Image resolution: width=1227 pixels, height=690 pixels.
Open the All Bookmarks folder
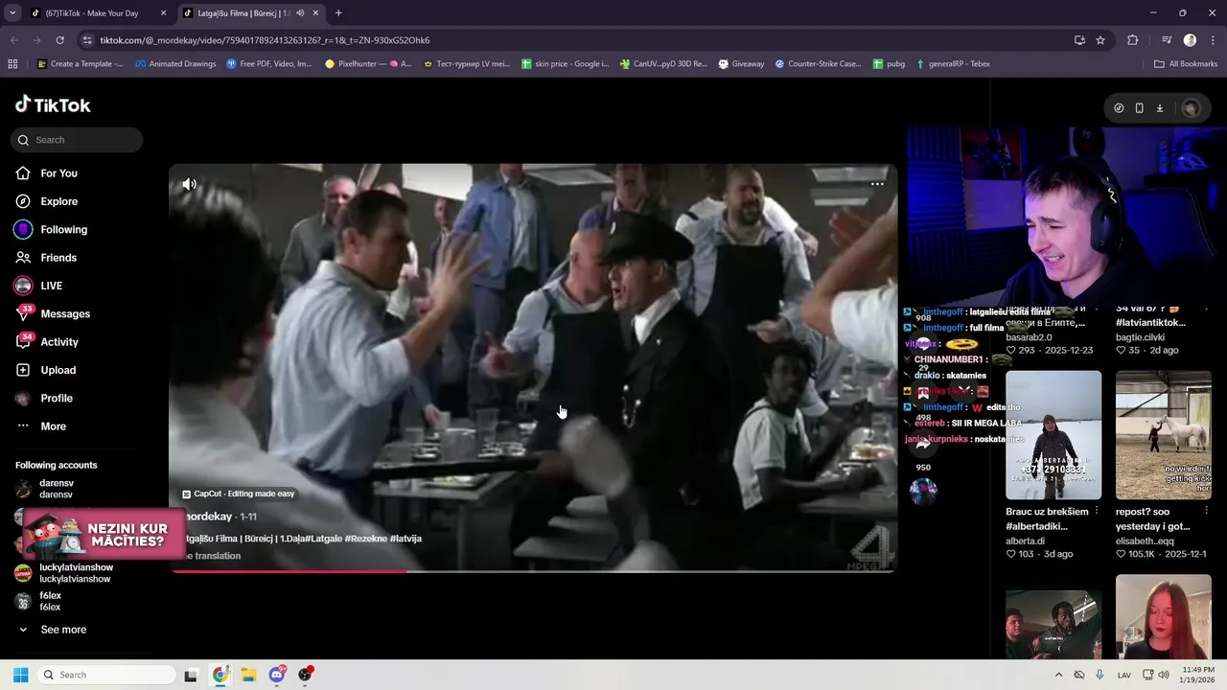[x=1186, y=64]
